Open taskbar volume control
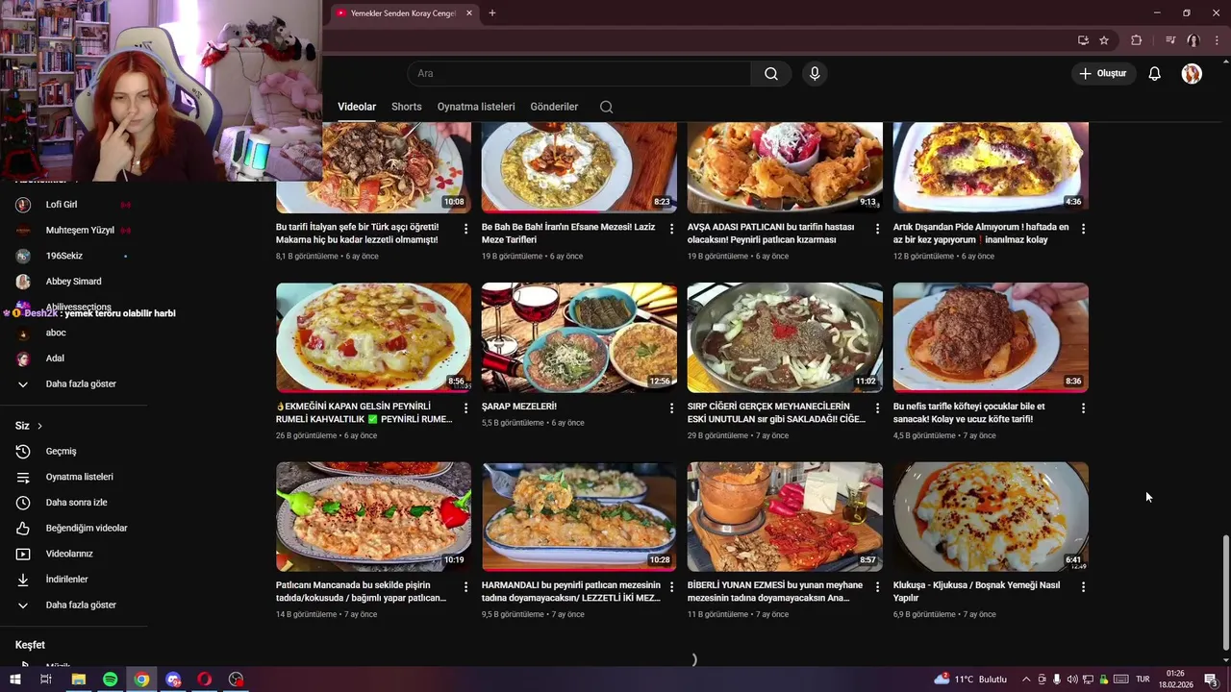Viewport: 1231px width, 692px height. pyautogui.click(x=1072, y=680)
